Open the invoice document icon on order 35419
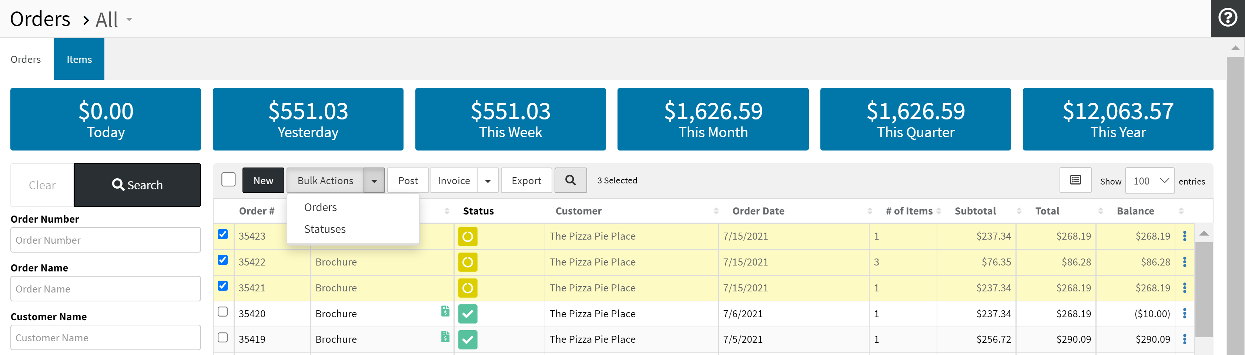This screenshot has width=1245, height=355. [445, 337]
